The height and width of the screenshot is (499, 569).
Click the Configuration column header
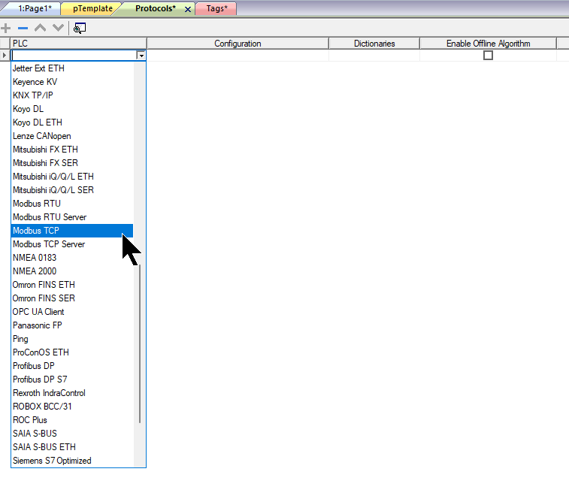[x=238, y=44]
